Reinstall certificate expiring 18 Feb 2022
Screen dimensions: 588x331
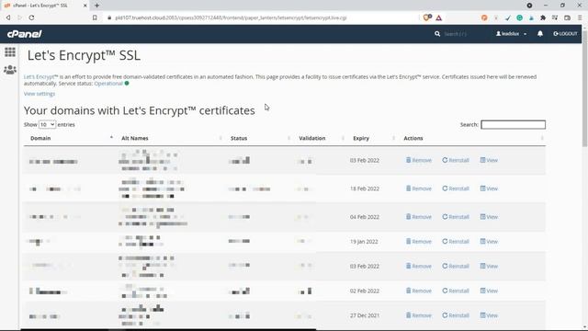[x=456, y=188]
